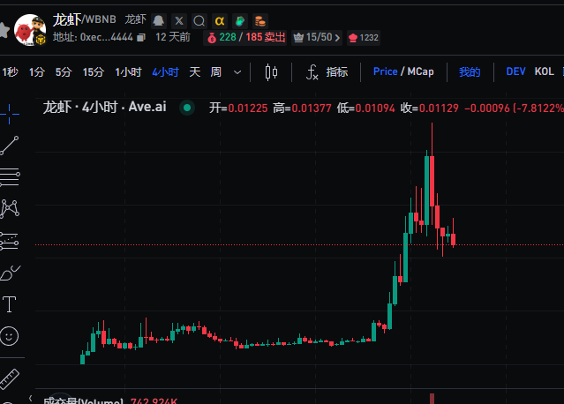Open the X (Twitter) social link
Viewport: 564px width, 404px height.
[179, 21]
